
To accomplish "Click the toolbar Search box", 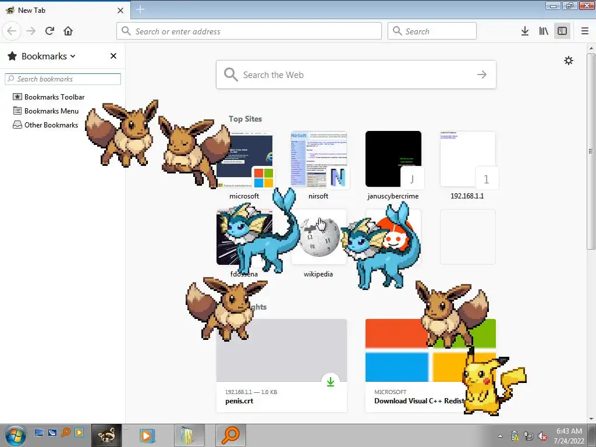I will click(x=432, y=31).
